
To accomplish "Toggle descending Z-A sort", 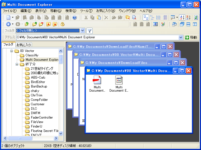I will (x=188, y=17).
